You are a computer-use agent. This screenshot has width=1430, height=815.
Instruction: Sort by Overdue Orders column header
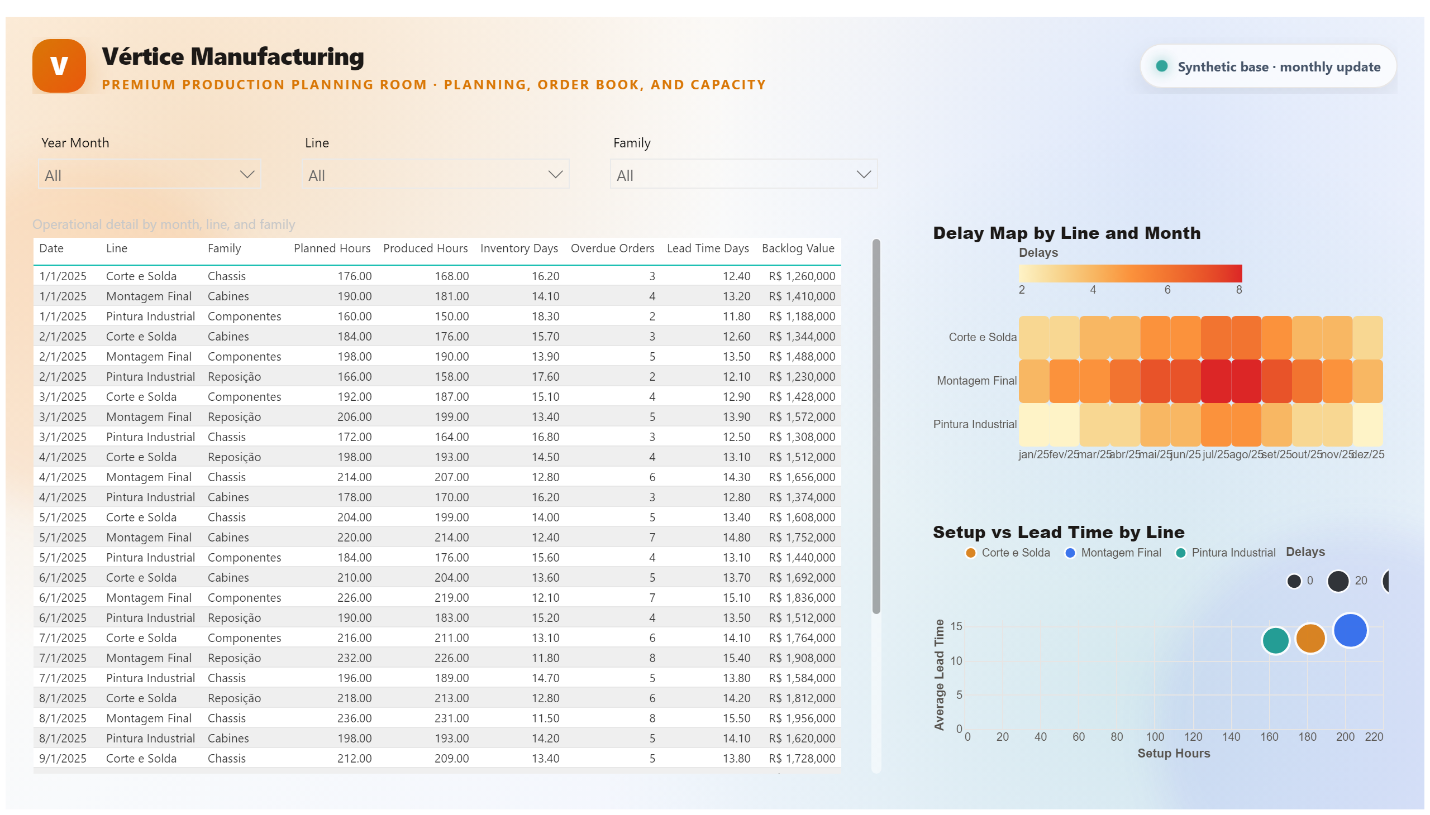pyautogui.click(x=612, y=248)
